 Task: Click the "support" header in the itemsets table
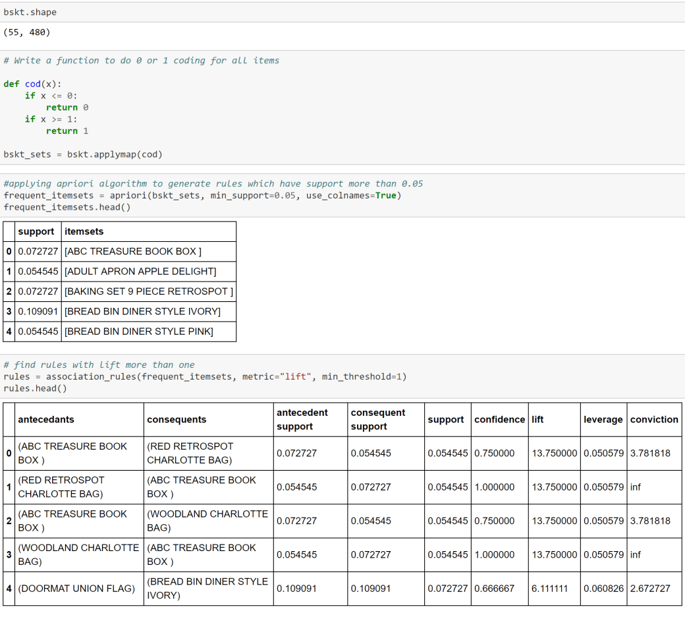tap(38, 232)
